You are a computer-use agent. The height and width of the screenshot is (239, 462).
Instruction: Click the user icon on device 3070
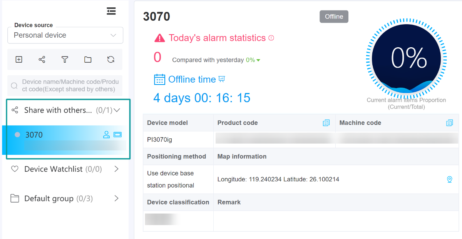(x=106, y=135)
